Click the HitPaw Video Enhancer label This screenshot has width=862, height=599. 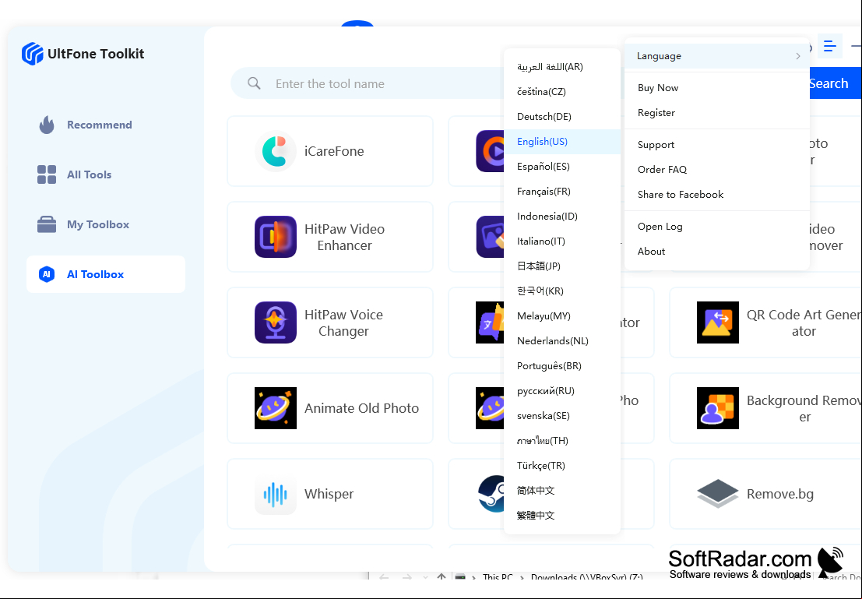tap(345, 237)
